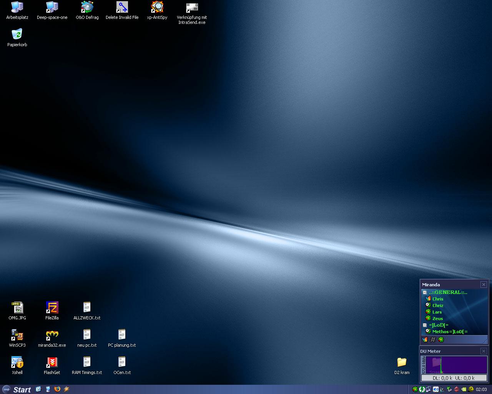
Task: Launch Firefox from the quick launch bar
Action: point(57,389)
